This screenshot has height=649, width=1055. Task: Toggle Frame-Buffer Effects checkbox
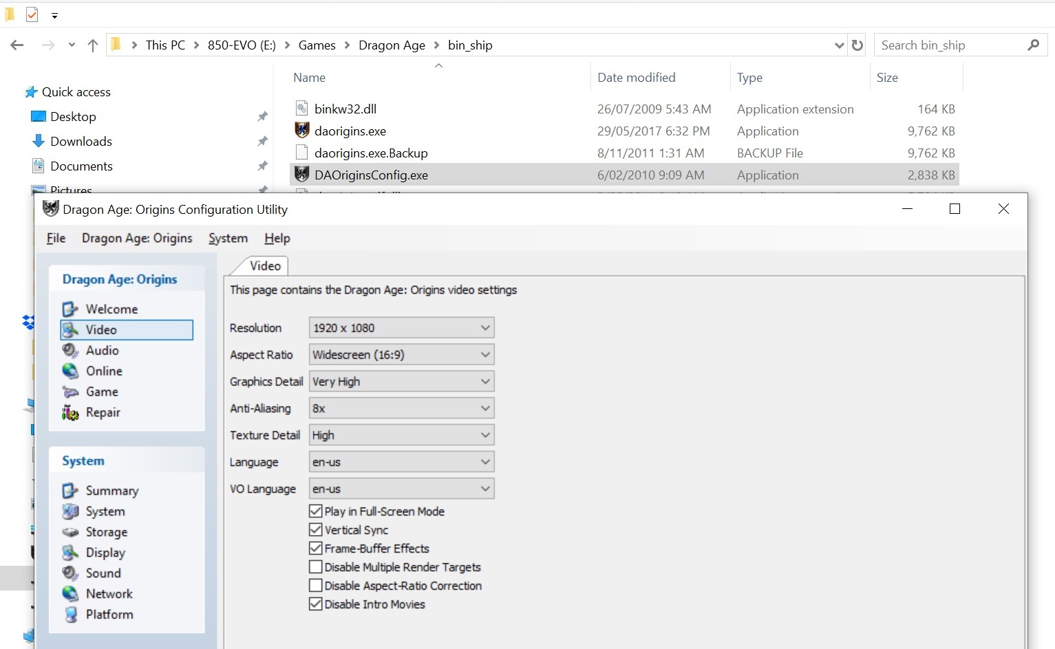tap(316, 548)
